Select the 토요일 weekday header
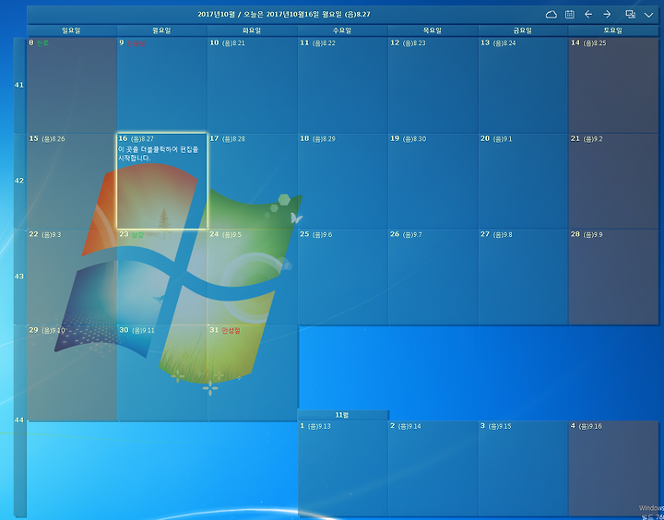 (613, 30)
